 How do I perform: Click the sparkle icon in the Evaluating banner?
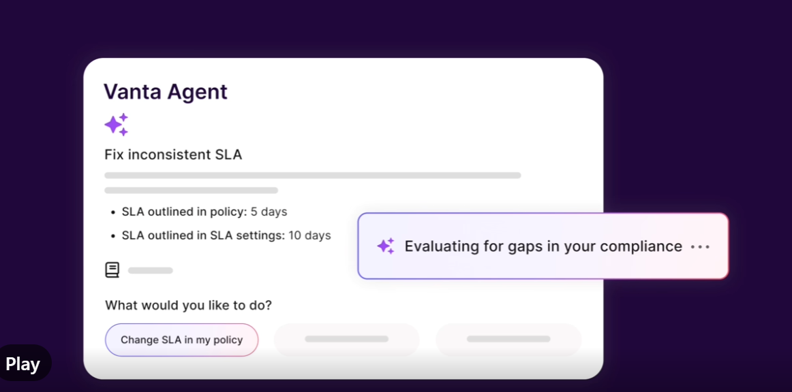(386, 246)
